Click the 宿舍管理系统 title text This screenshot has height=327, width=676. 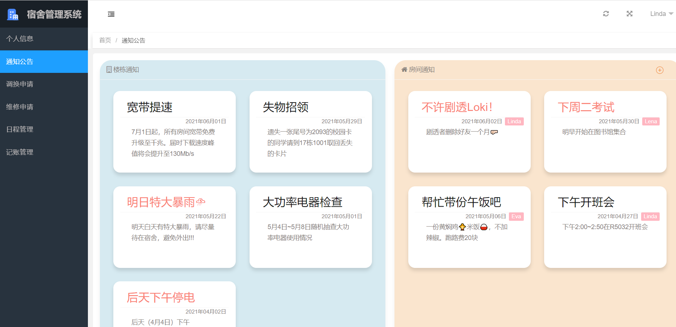(x=54, y=15)
